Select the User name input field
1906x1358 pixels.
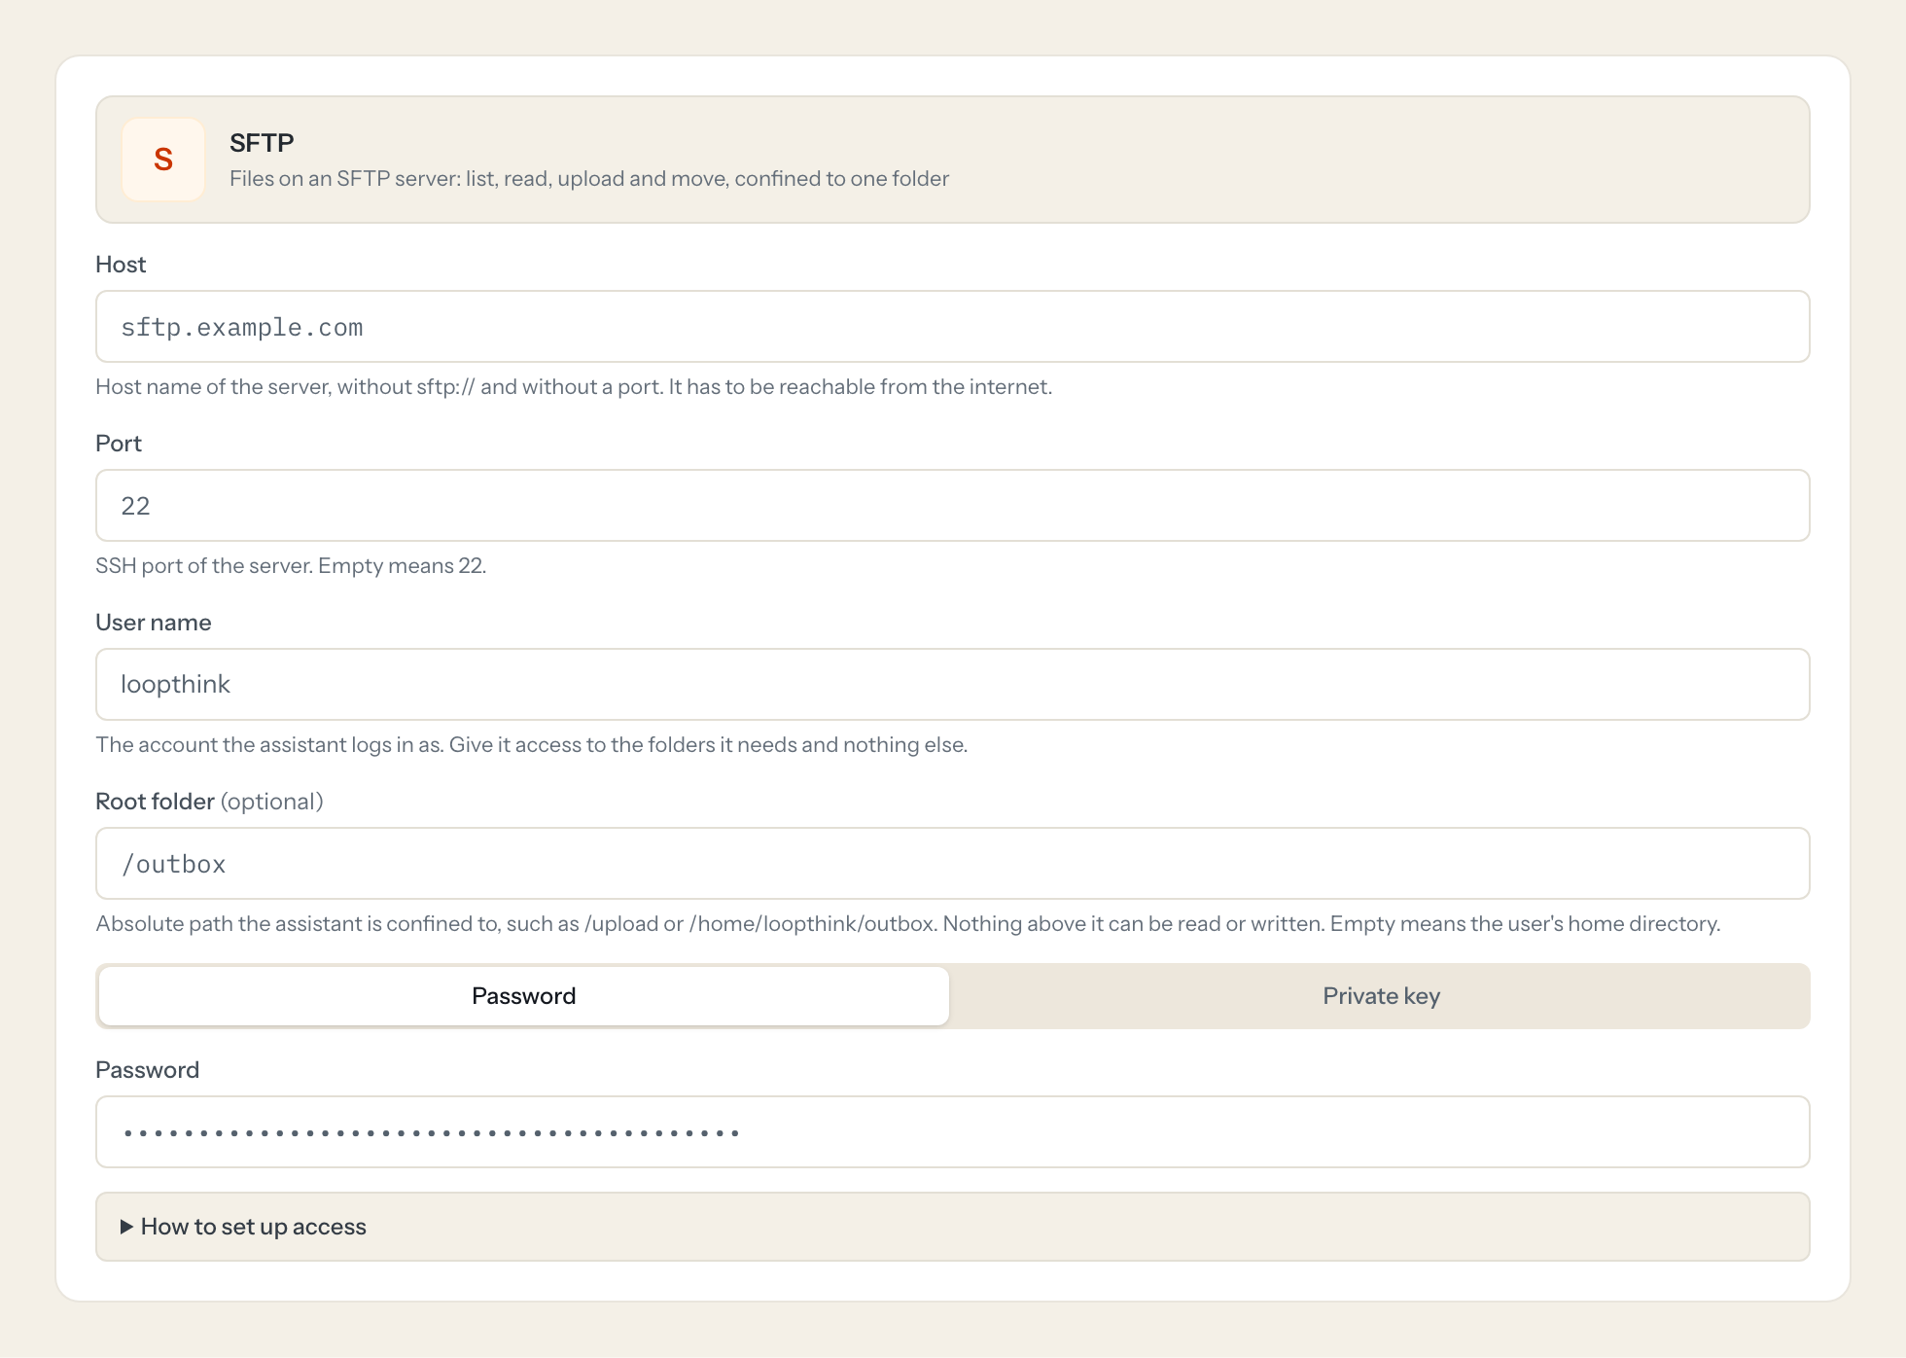[952, 685]
